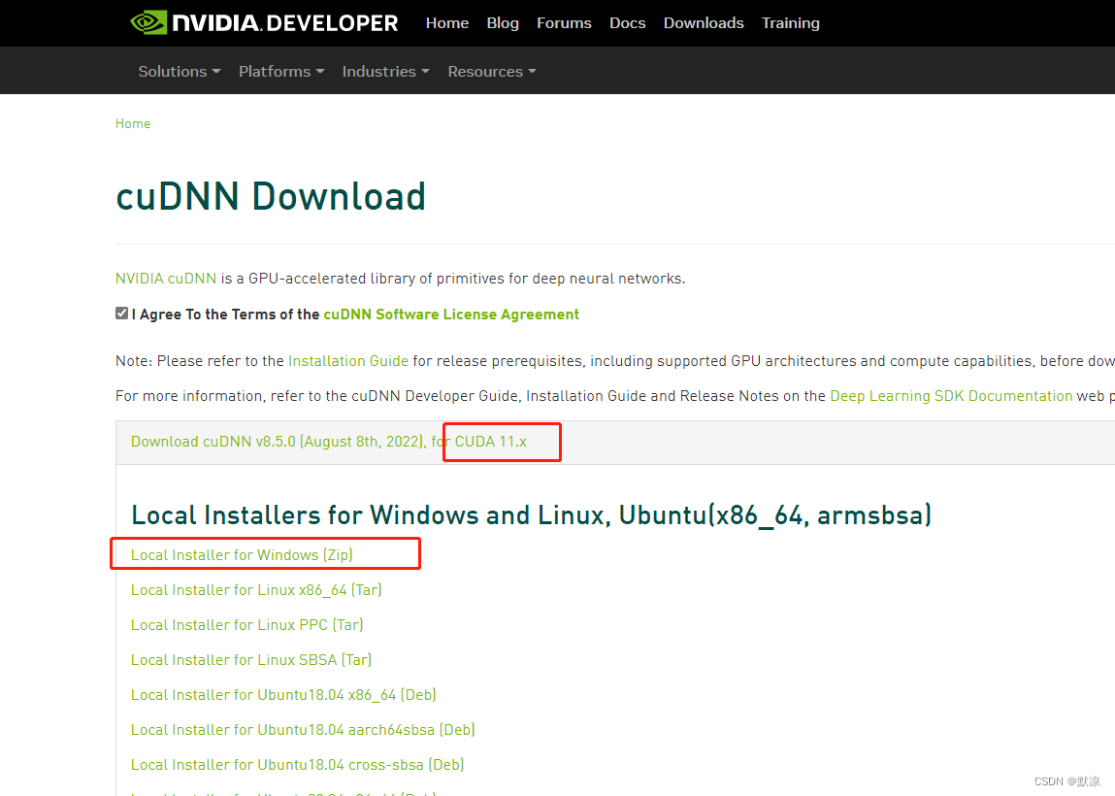Download the Local Installer for Windows (Zip)
Screen dimensions: 1115x796
tap(244, 554)
